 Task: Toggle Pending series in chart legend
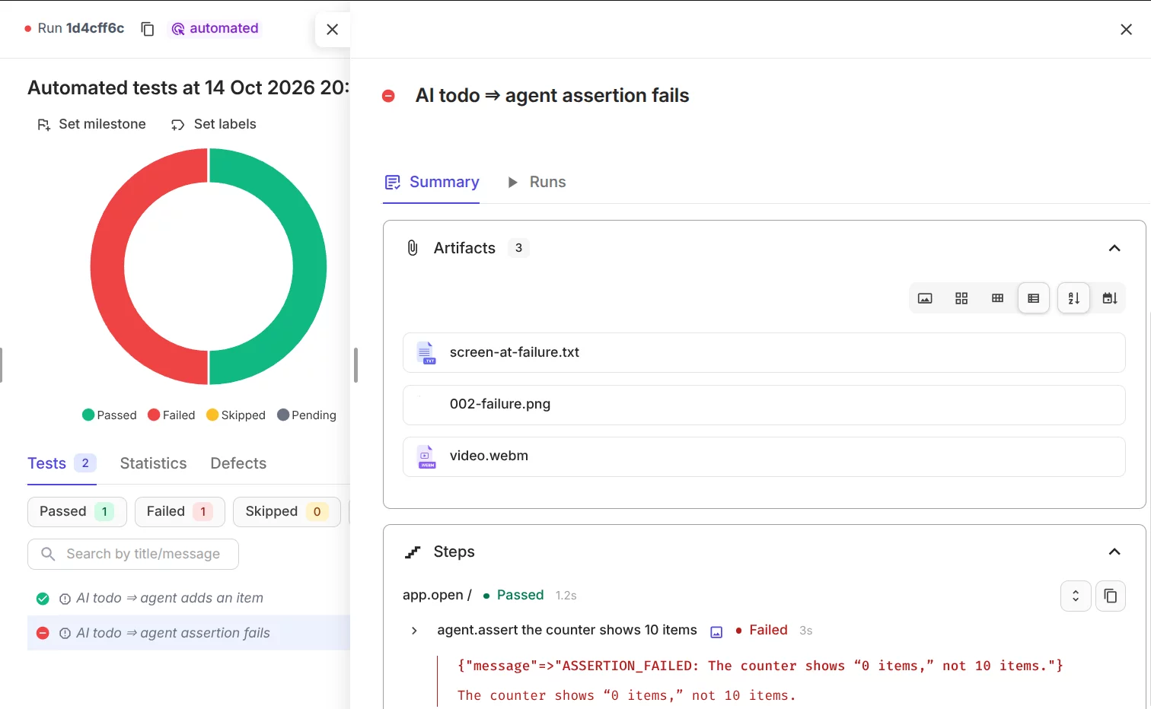(307, 415)
